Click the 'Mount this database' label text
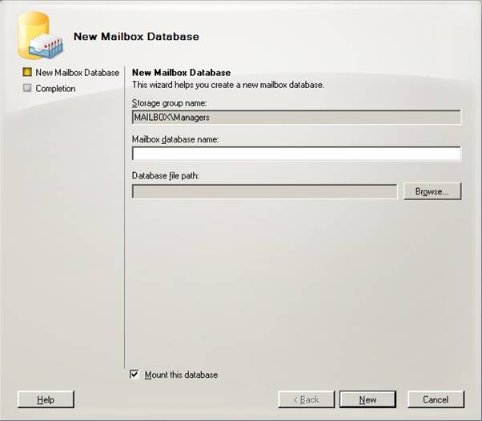This screenshot has width=482, height=421. (x=182, y=375)
